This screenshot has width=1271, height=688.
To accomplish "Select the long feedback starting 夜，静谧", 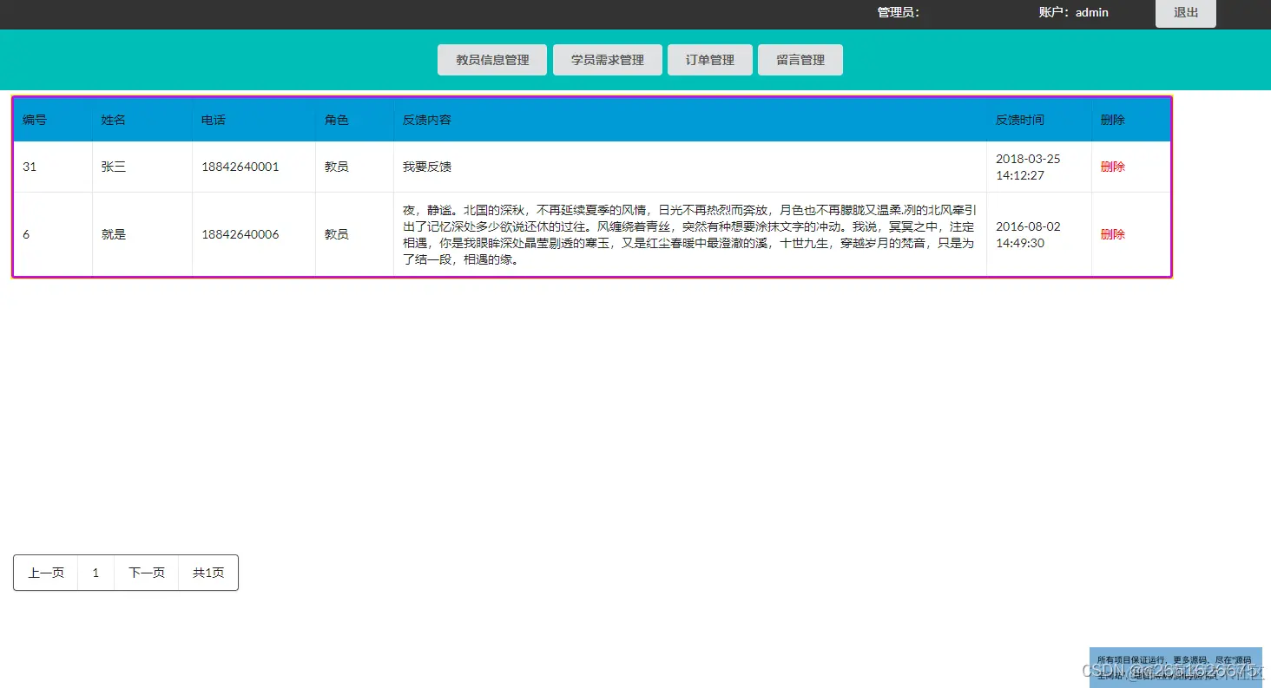I will [689, 234].
